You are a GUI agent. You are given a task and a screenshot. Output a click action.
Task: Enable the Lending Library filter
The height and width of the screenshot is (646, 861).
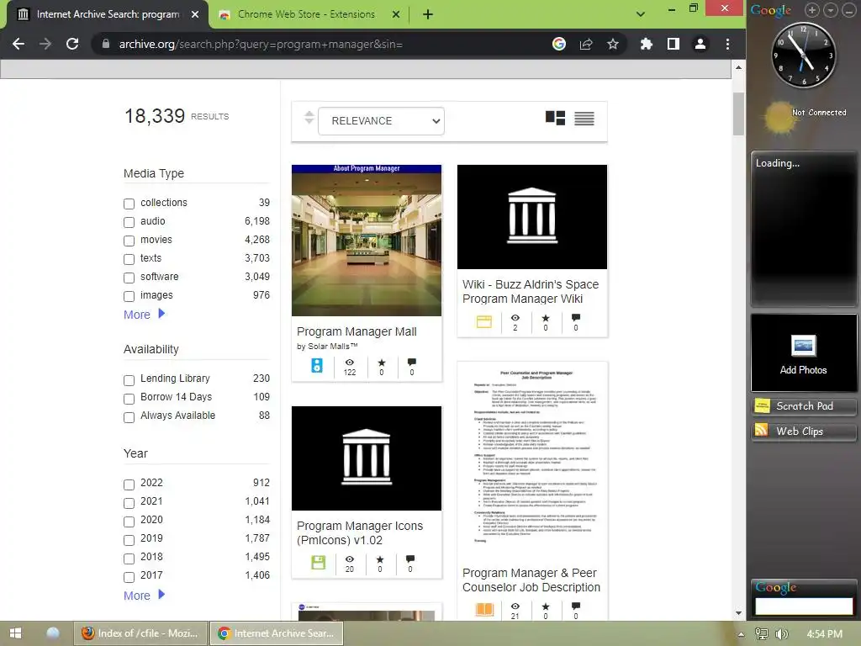129,379
